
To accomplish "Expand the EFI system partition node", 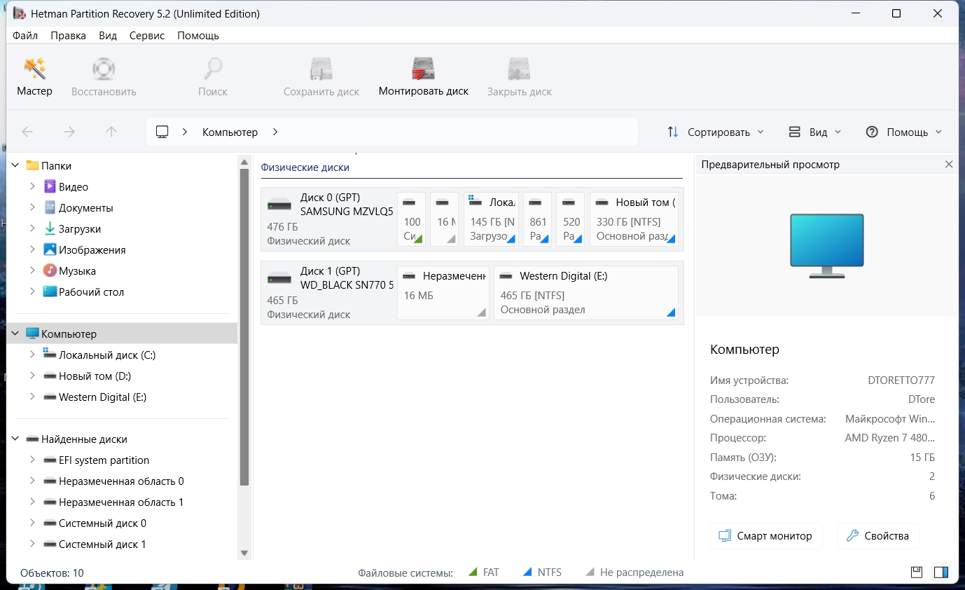I will [33, 460].
